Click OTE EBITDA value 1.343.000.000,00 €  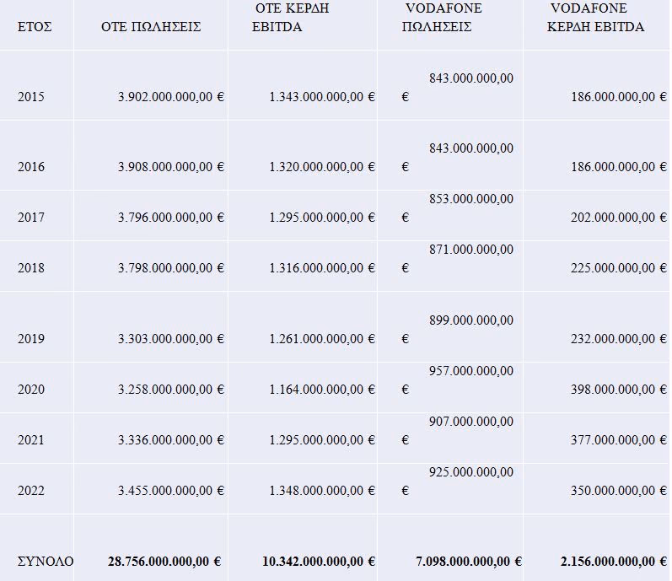pos(322,97)
